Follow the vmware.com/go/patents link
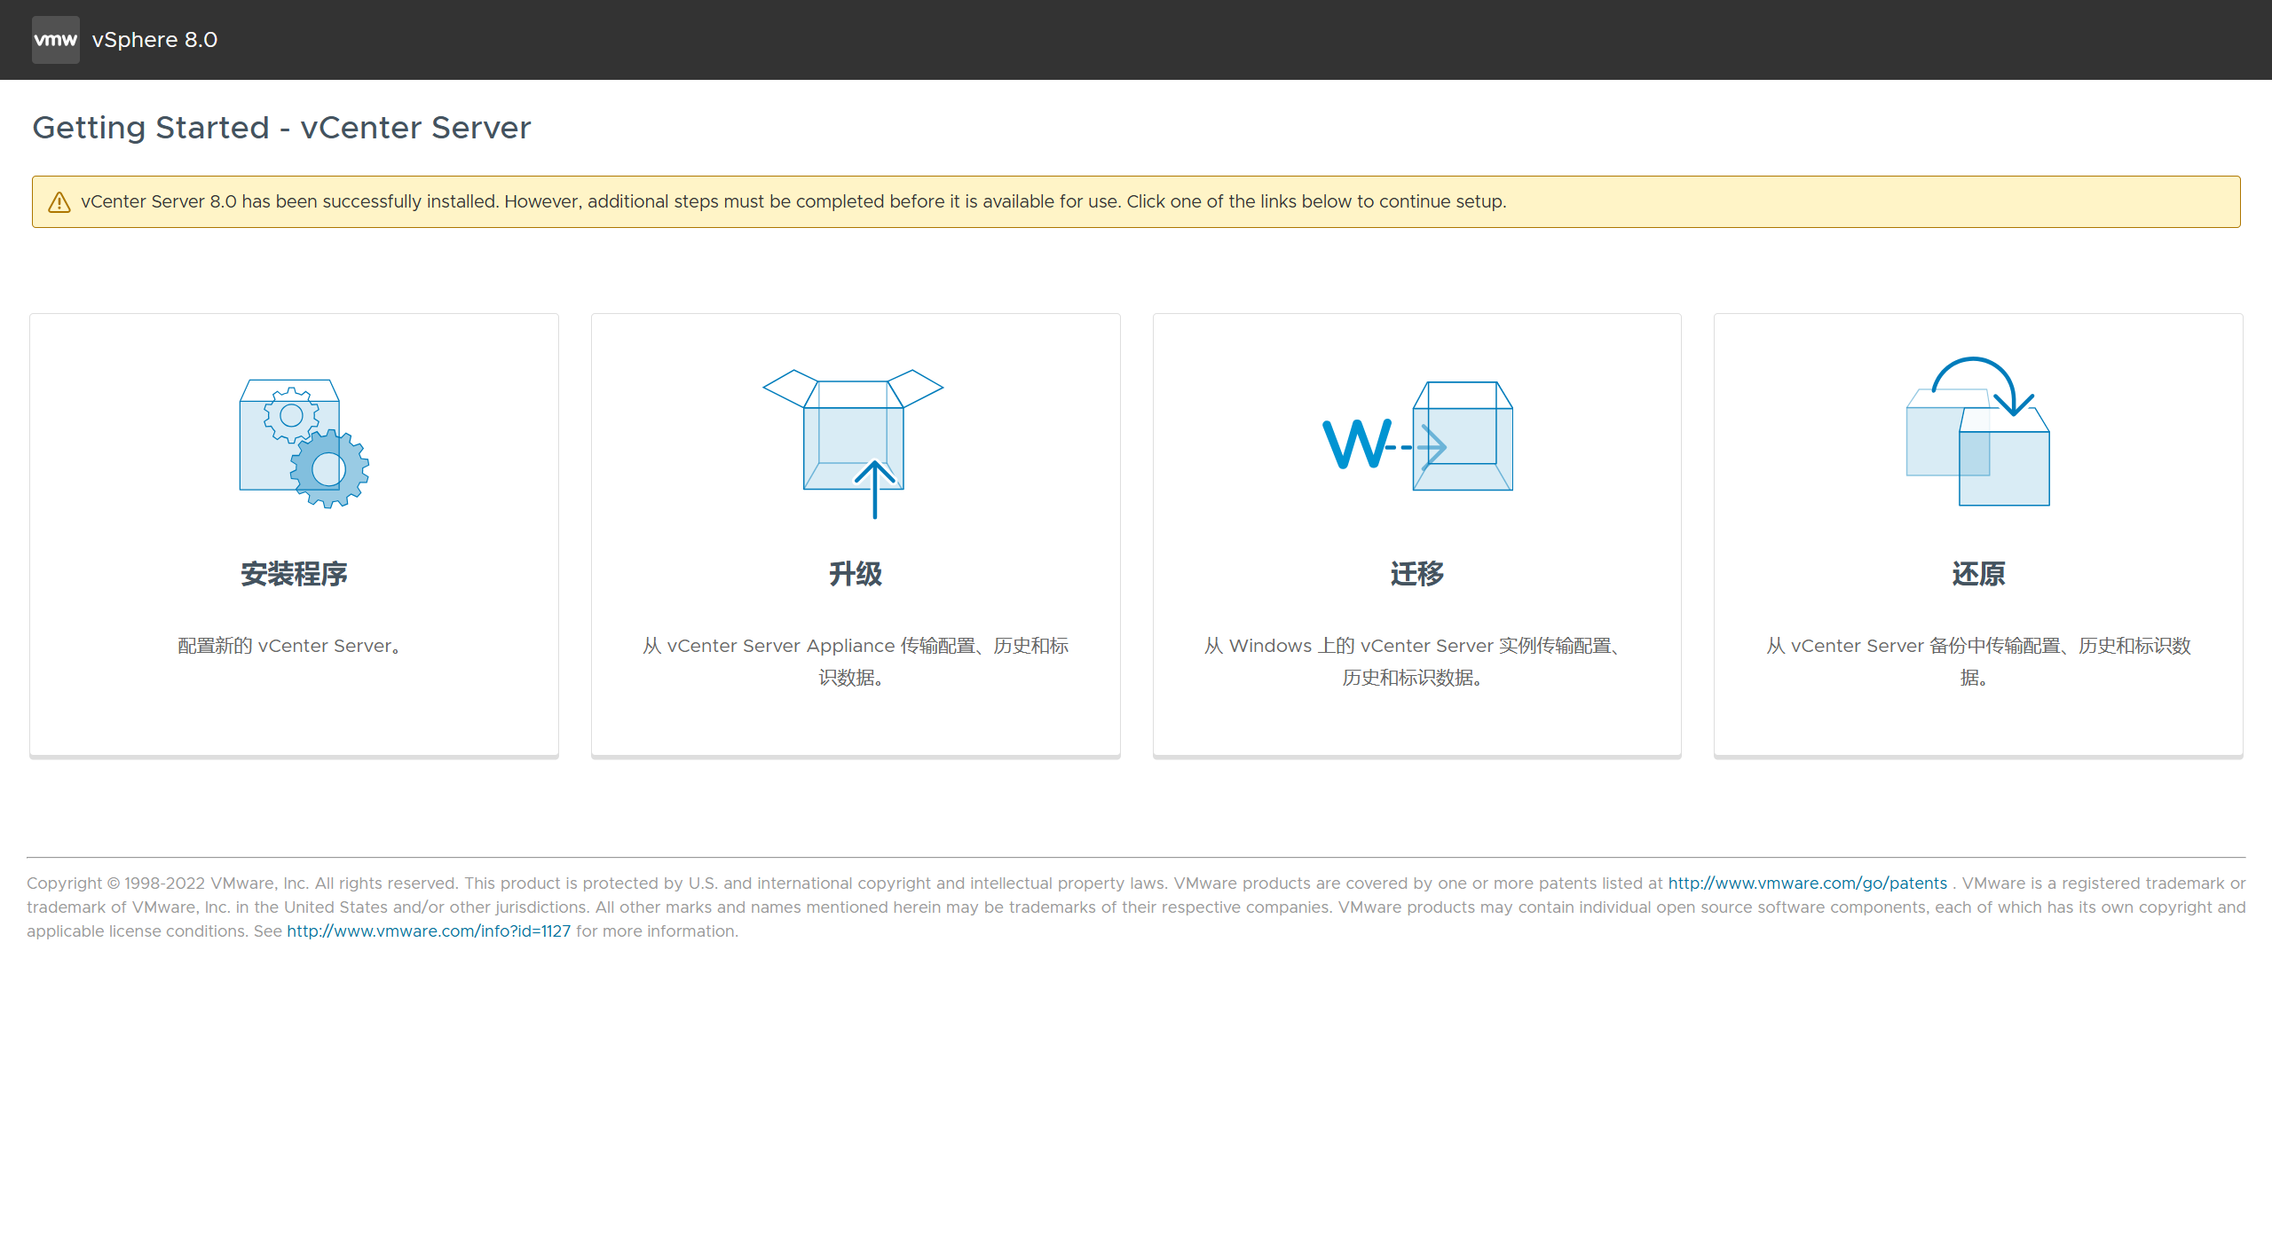 (x=1807, y=884)
